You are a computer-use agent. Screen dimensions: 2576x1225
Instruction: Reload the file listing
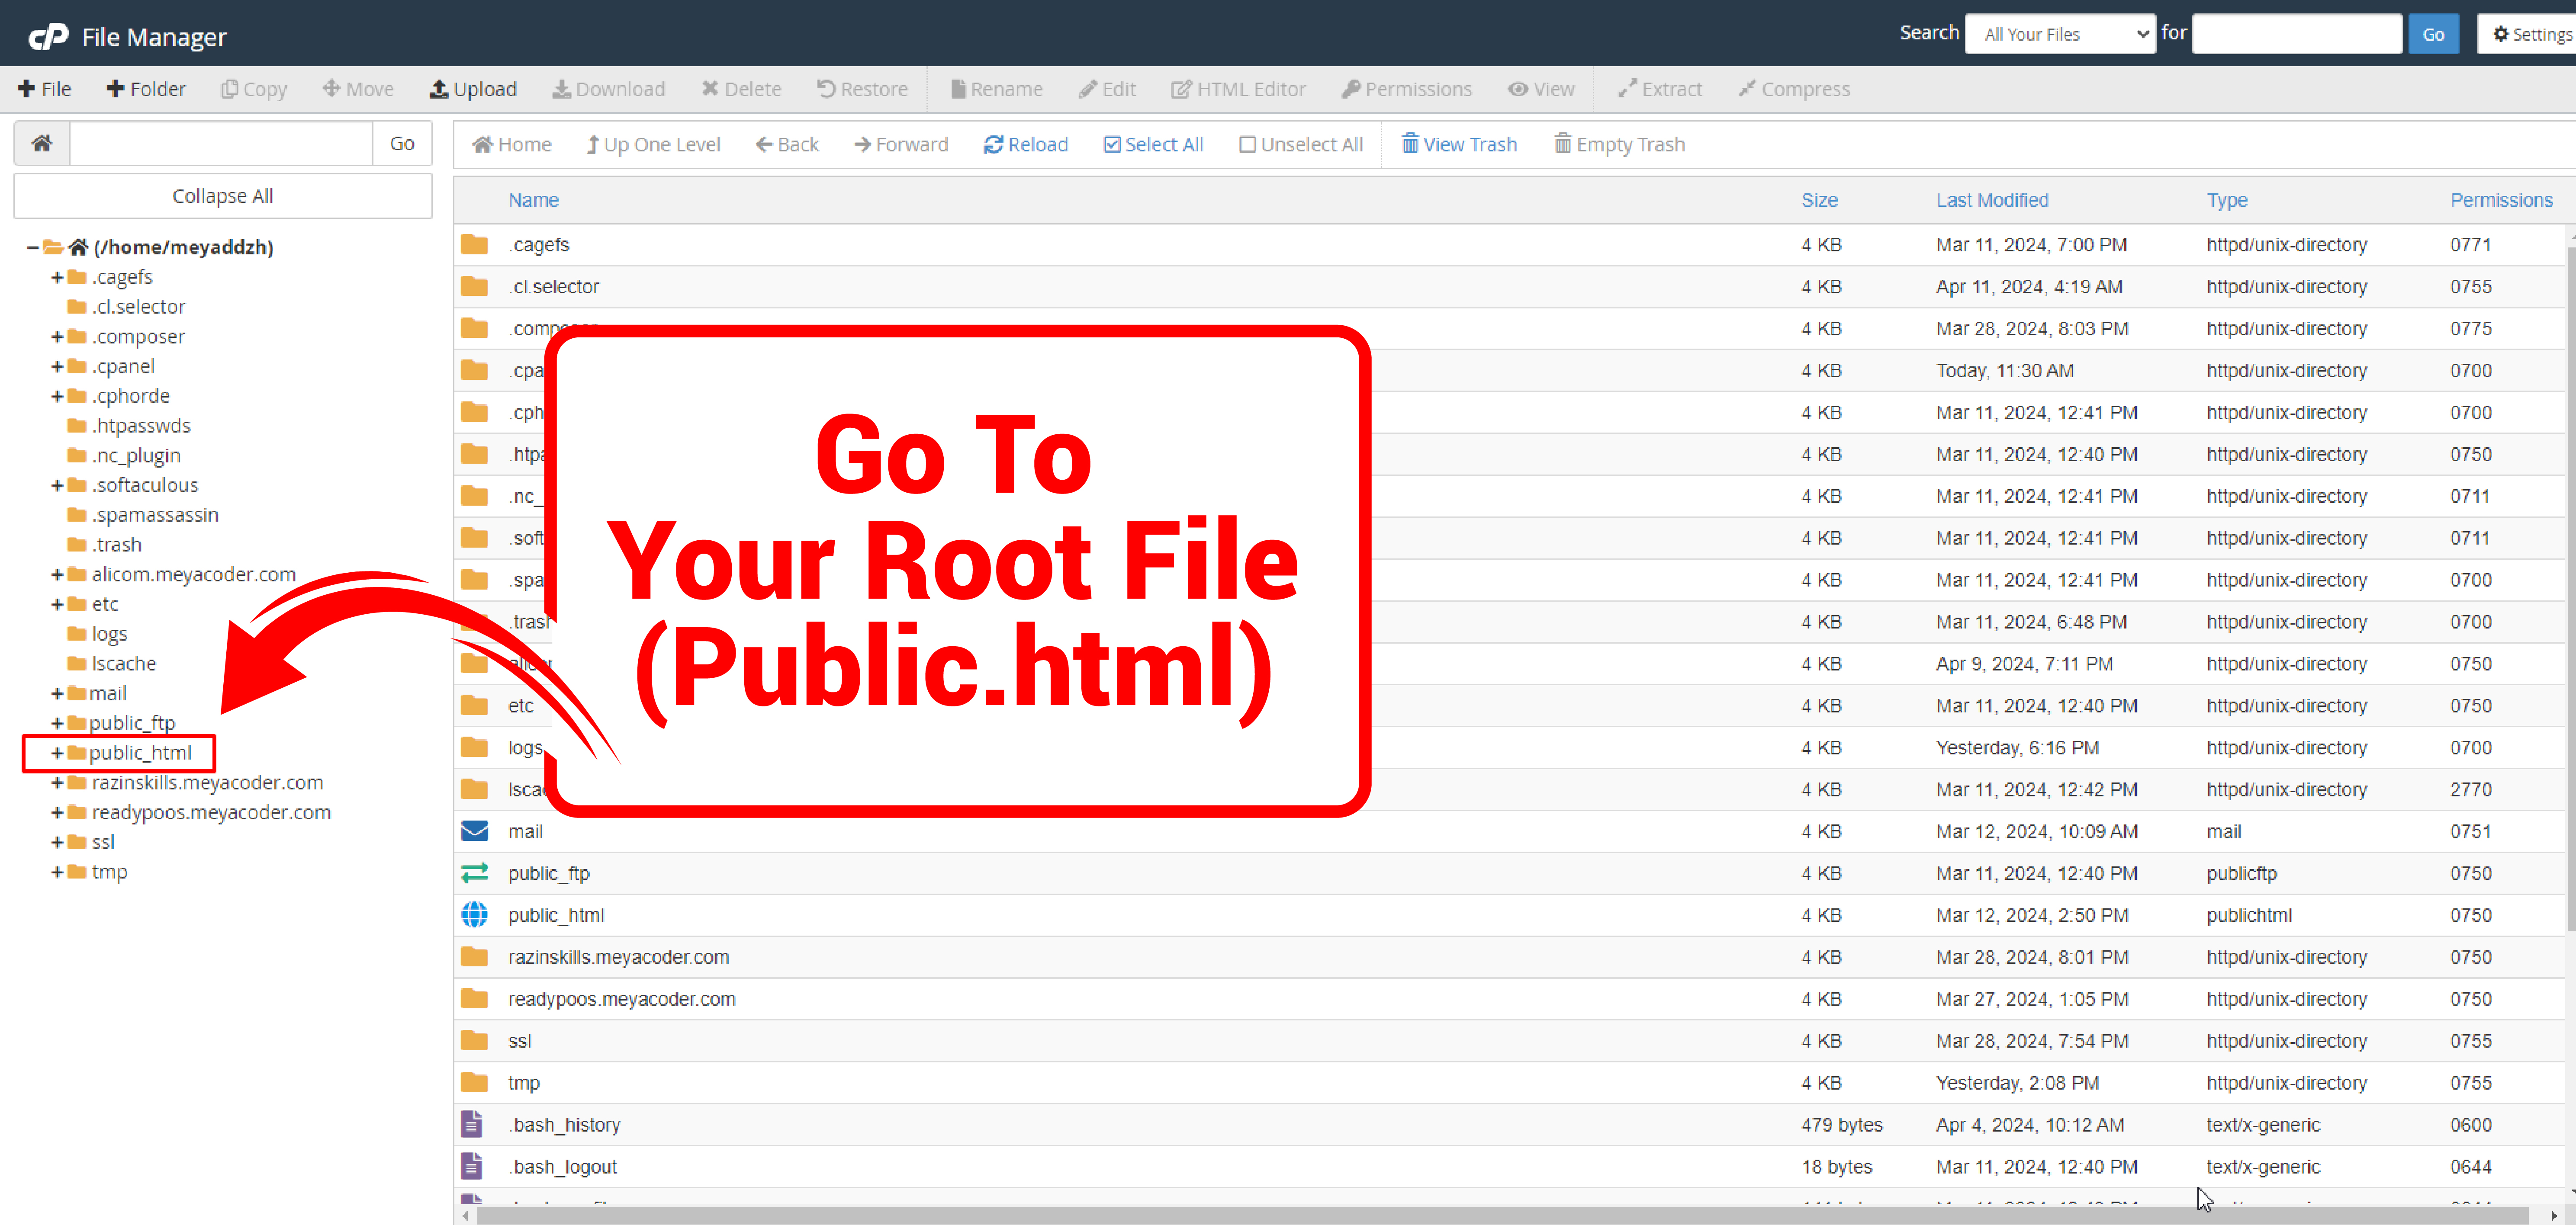1026,144
